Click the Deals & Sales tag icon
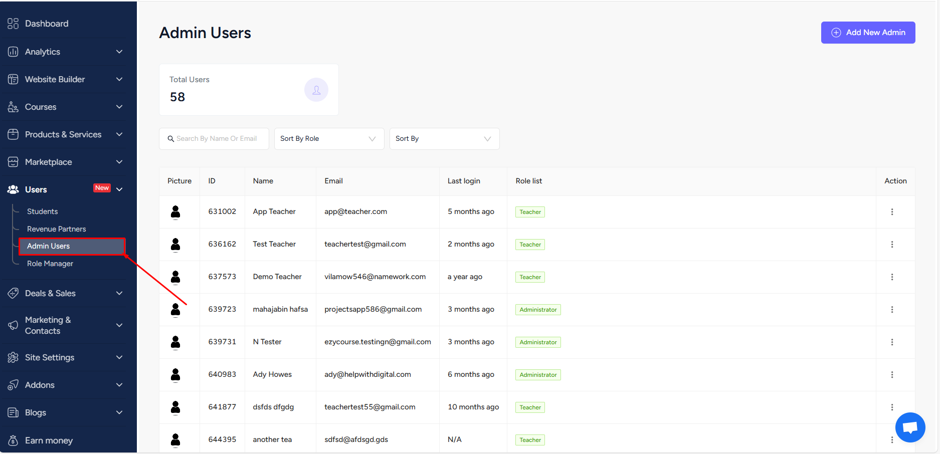 [x=13, y=293]
